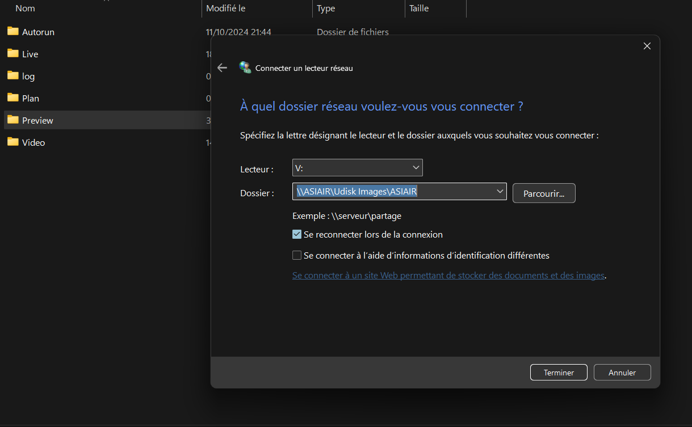This screenshot has height=427, width=692.
Task: Select the Live folder name
Action: 30,54
